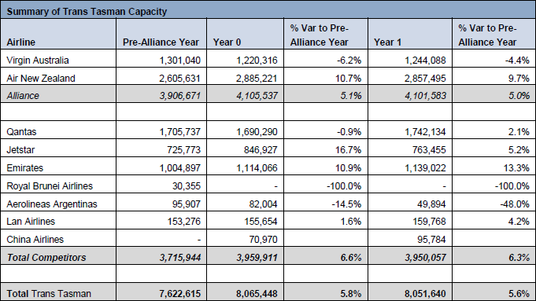The image size is (536, 301).
Task: Click the Air New Zealand row label
Action: coord(41,79)
